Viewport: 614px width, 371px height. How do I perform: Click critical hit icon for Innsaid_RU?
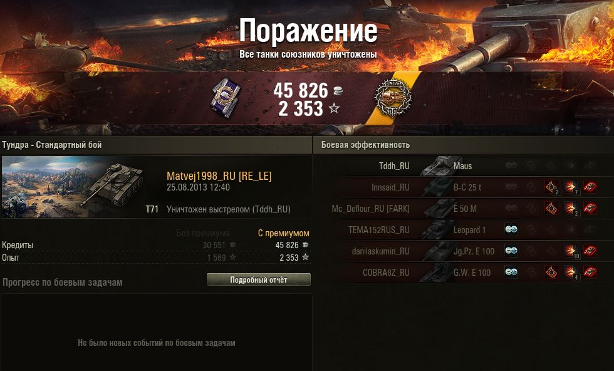click(x=551, y=187)
